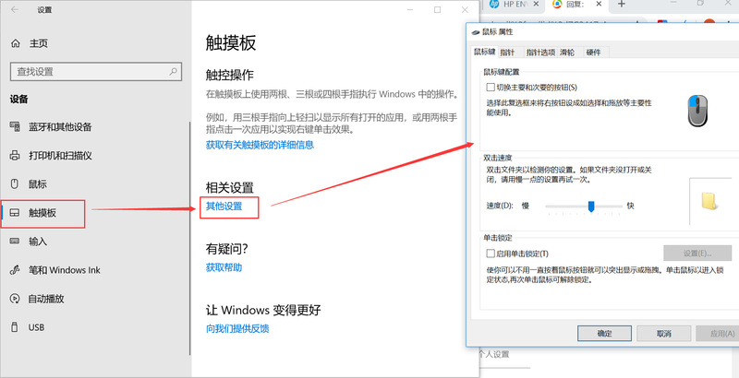Switch to the 硬件 tab
This screenshot has width=739, height=378.
click(x=593, y=53)
